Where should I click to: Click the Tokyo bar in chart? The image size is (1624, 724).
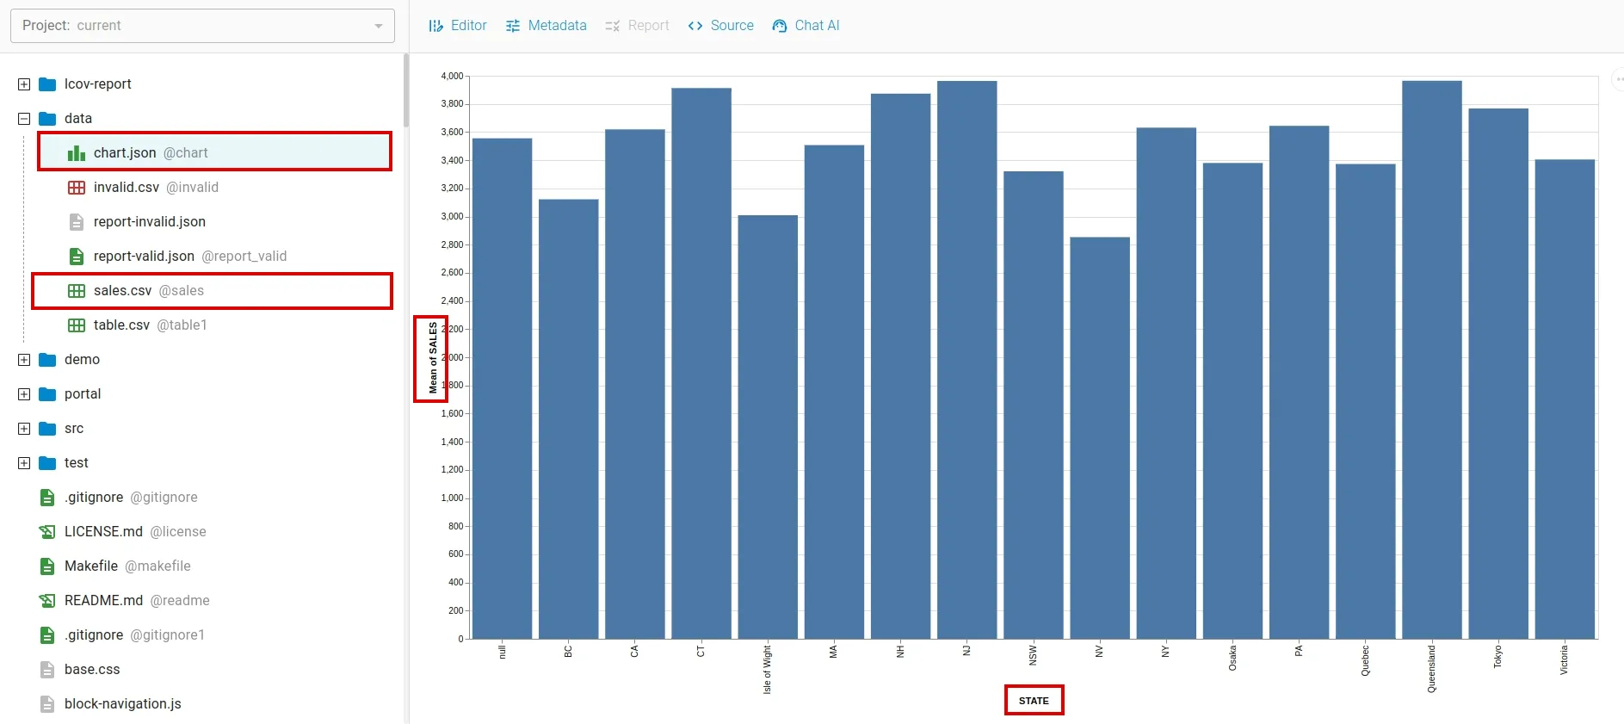(1498, 374)
